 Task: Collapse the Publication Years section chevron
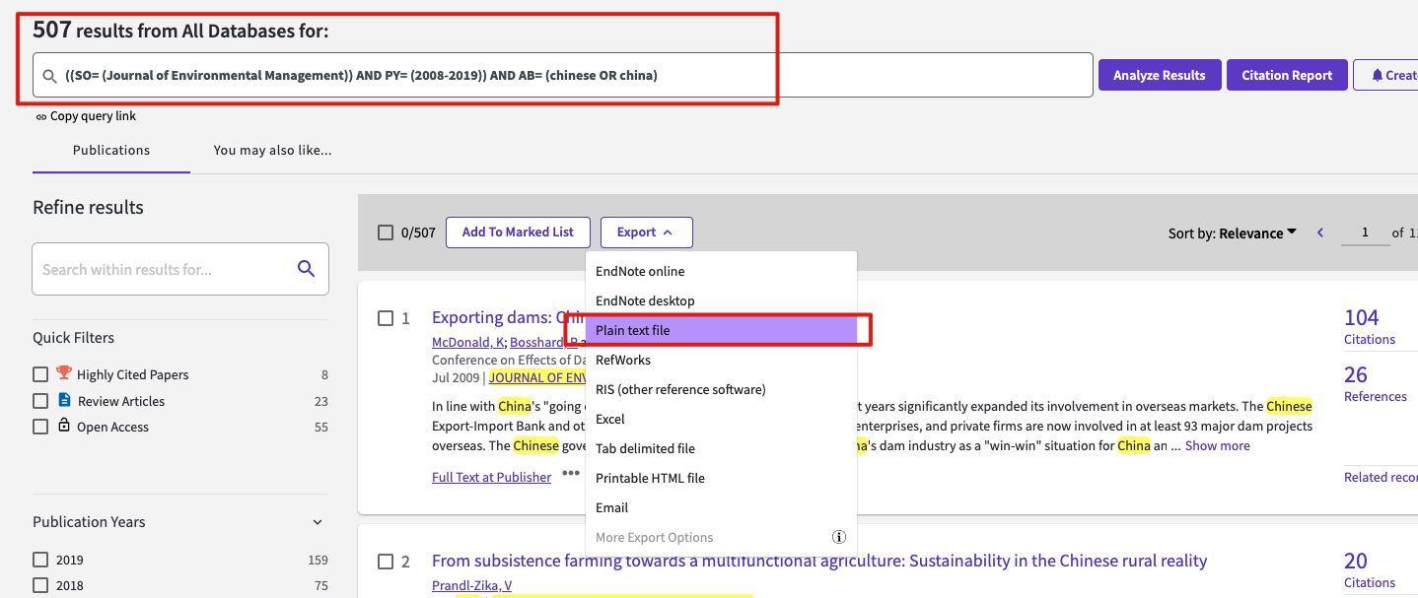pos(317,522)
